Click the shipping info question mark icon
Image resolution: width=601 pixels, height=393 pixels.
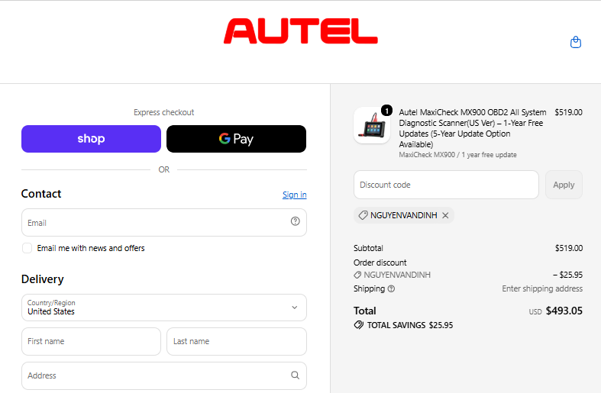pos(391,288)
